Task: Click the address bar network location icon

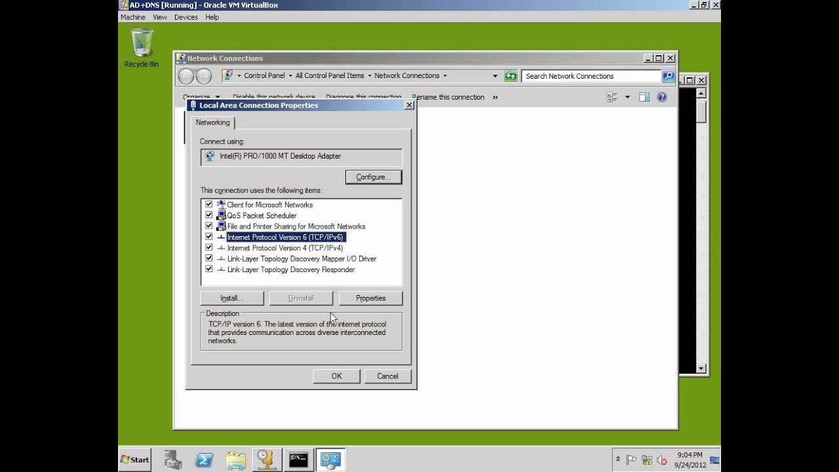Action: pos(227,75)
